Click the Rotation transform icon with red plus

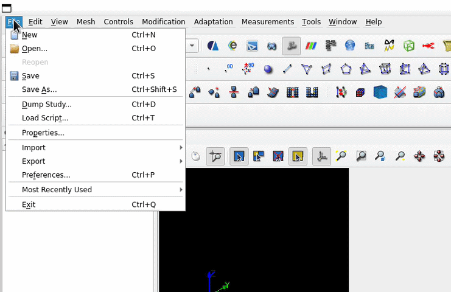click(x=214, y=92)
